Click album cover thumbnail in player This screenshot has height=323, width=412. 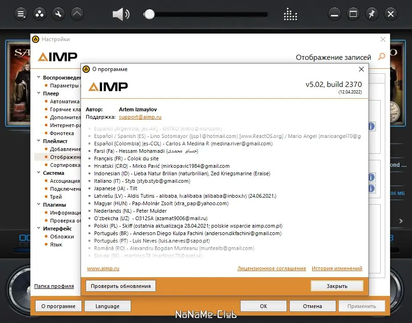(18, 84)
